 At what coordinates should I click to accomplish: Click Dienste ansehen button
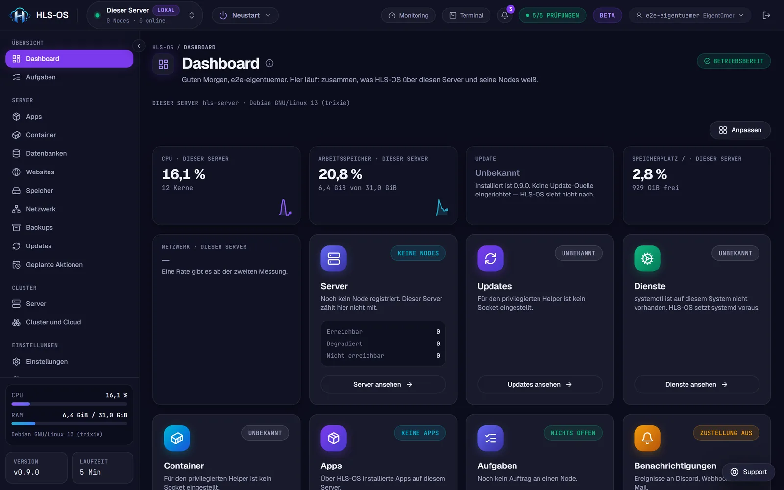697,384
